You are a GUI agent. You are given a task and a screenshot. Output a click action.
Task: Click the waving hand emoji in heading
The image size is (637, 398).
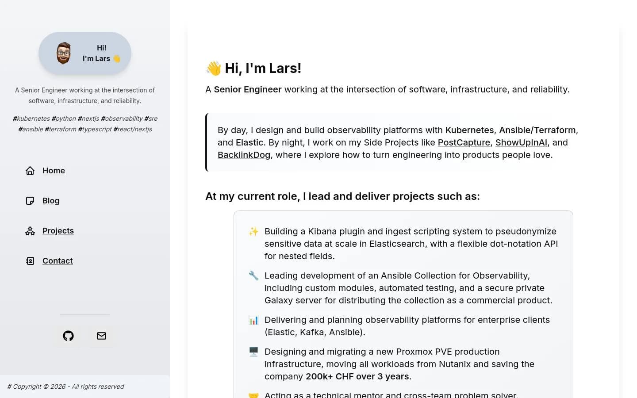(x=214, y=68)
